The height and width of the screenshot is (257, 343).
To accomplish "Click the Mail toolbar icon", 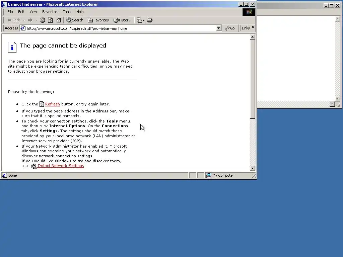I will 140,20.
